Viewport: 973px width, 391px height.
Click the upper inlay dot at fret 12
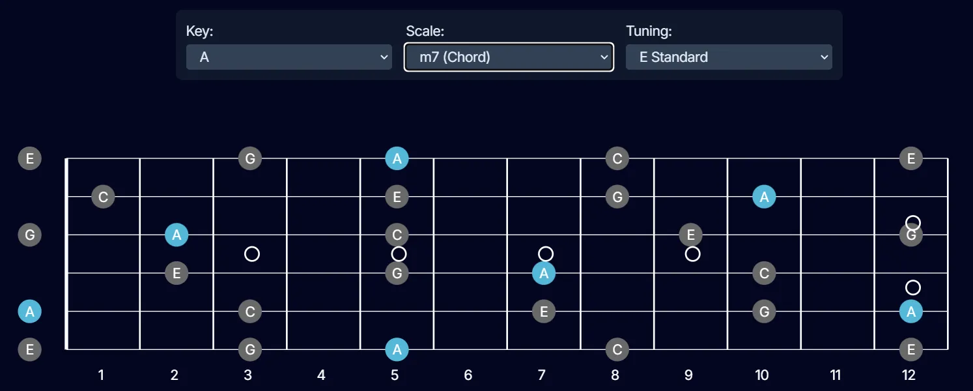[x=912, y=222]
